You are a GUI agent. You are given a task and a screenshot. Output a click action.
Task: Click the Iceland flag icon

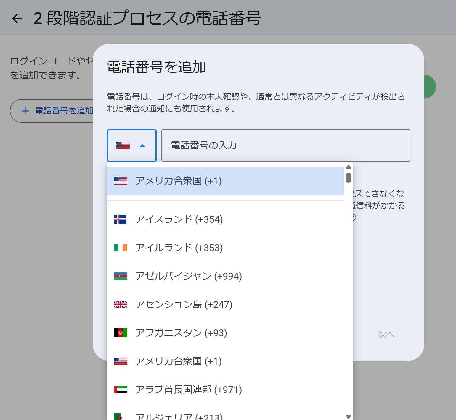click(x=120, y=219)
